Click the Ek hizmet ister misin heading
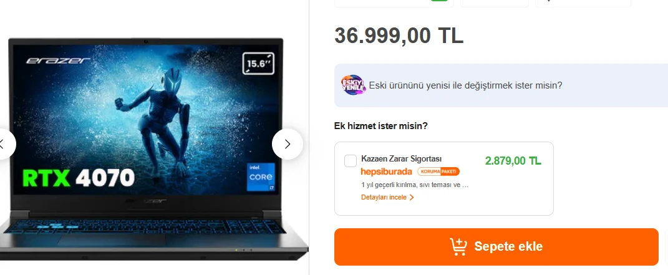 pos(381,126)
